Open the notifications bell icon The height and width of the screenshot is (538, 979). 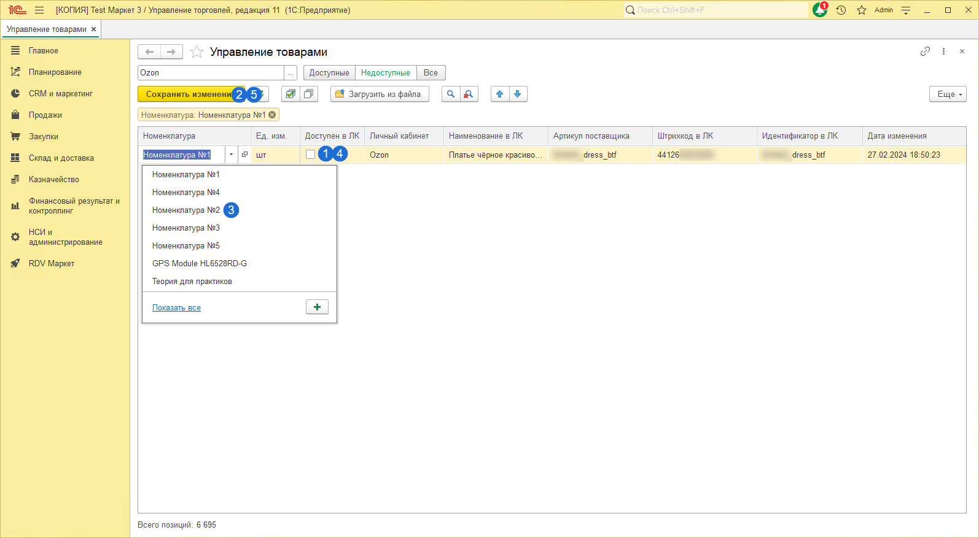point(819,10)
